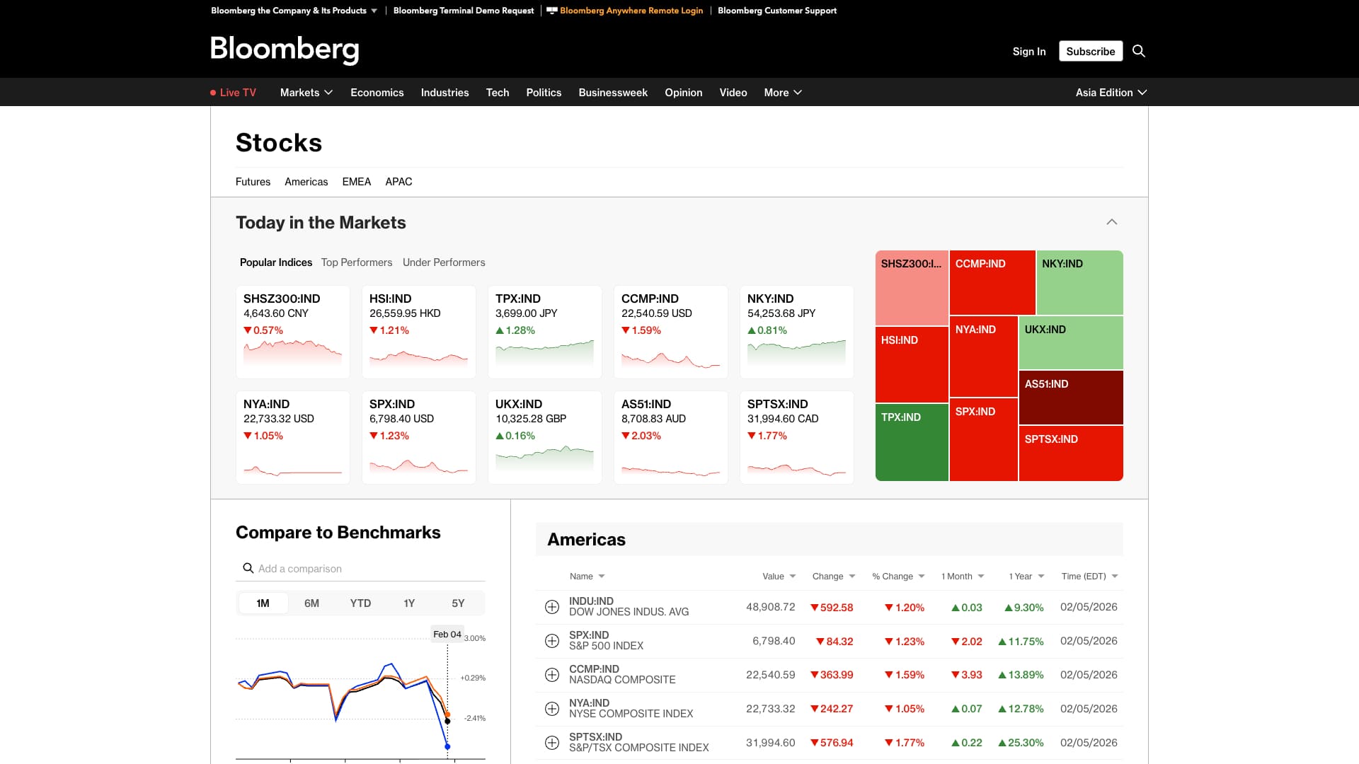Switch to Top Performers tab

(356, 262)
